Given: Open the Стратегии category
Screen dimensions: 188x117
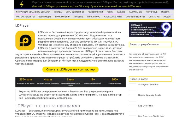Looking at the screenshot, I should (154, 17).
